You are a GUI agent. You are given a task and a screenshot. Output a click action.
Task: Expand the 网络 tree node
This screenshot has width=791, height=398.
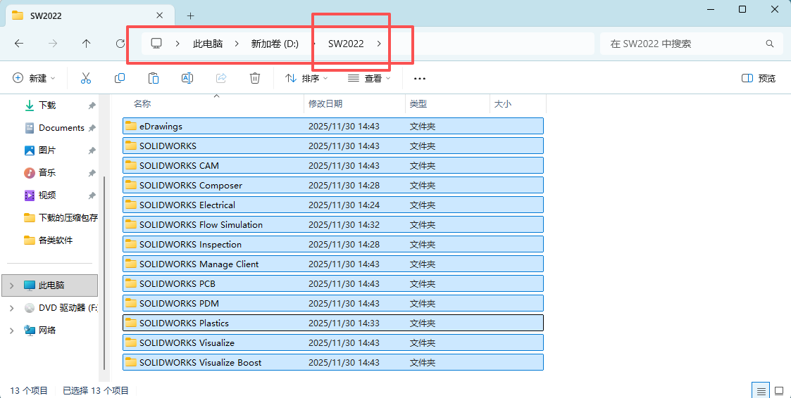(11, 330)
